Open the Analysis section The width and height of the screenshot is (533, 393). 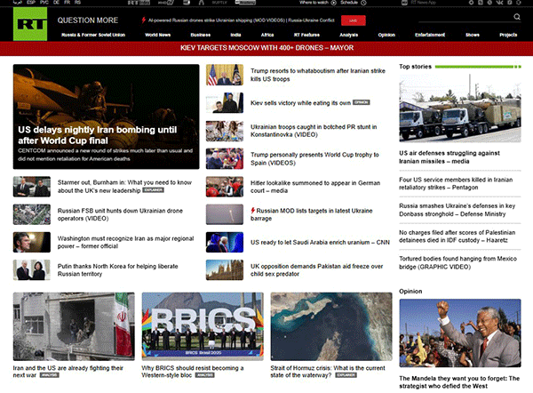(x=348, y=35)
